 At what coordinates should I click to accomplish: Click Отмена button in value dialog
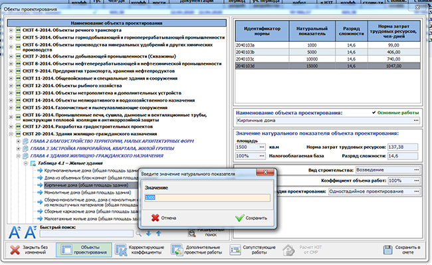click(x=163, y=218)
